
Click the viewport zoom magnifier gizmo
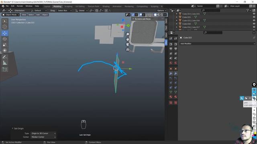(128, 34)
